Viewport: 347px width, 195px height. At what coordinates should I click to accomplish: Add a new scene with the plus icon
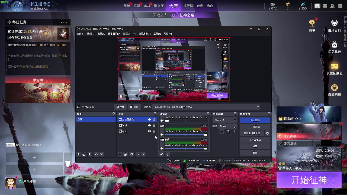(x=78, y=154)
